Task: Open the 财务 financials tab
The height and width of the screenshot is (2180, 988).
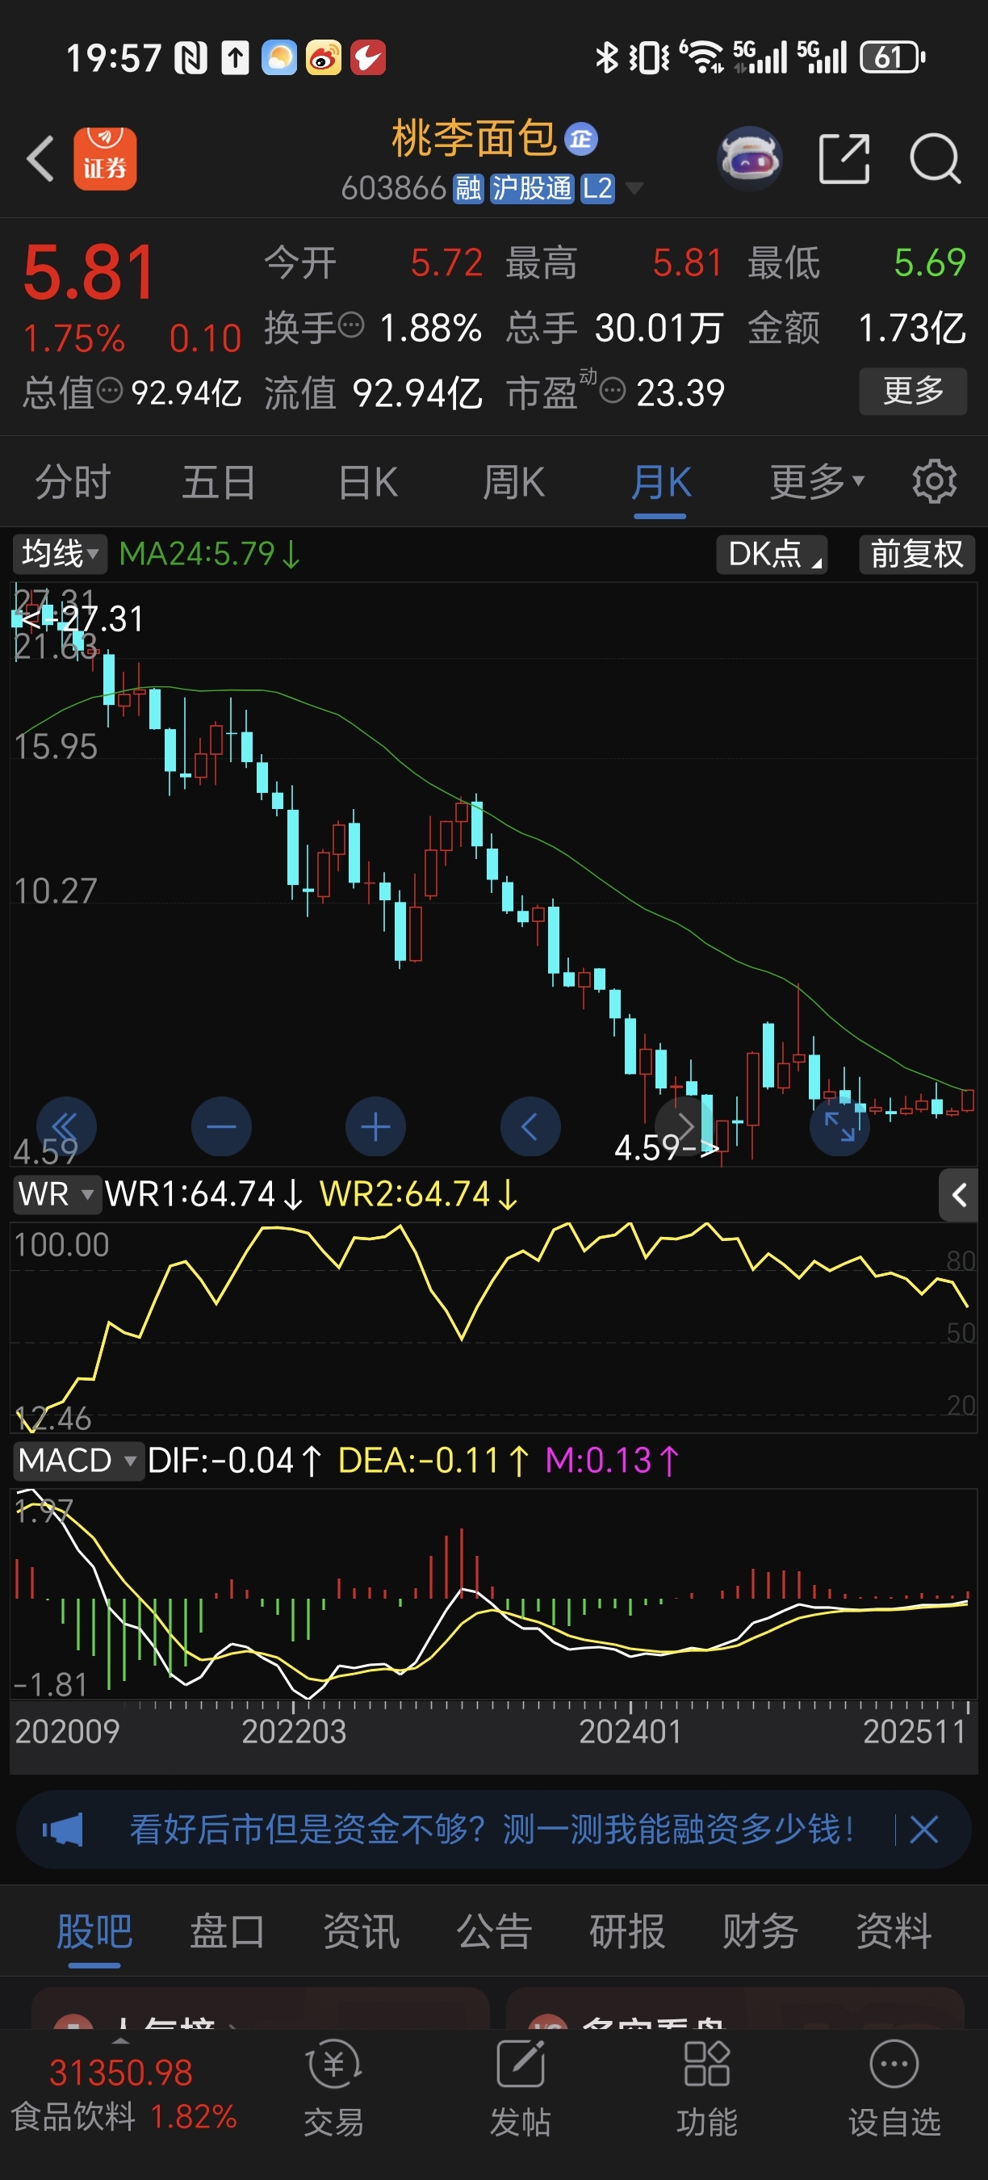Action: coord(760,1931)
